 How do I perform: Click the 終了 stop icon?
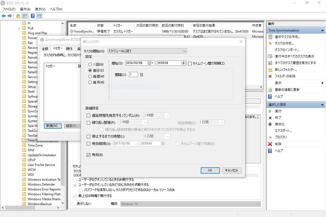point(270,118)
